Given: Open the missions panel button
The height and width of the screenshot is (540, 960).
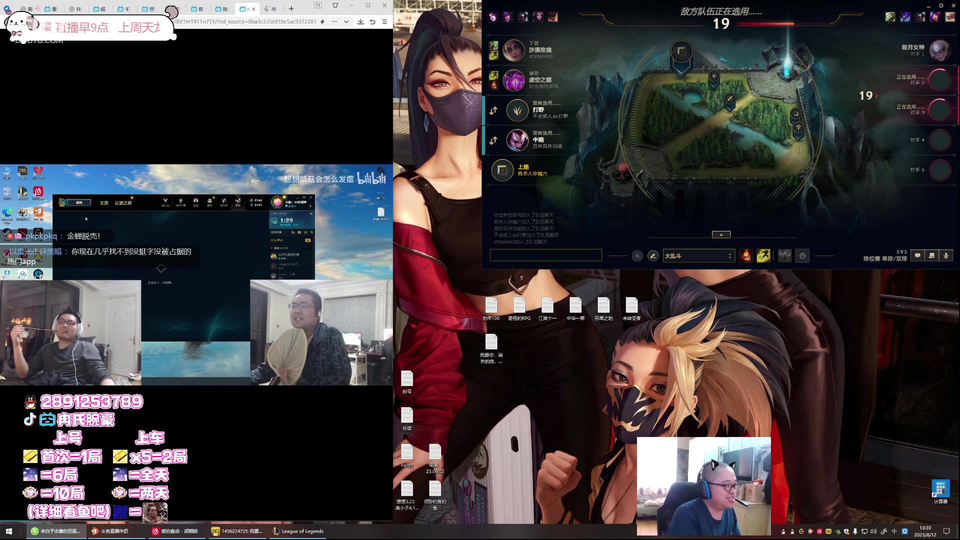Looking at the screenshot, I should click(x=931, y=255).
